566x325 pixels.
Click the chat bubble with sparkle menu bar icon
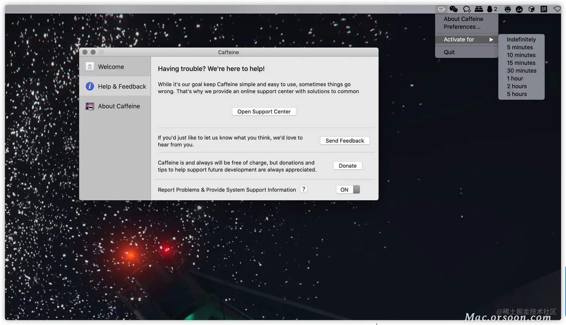(467, 9)
